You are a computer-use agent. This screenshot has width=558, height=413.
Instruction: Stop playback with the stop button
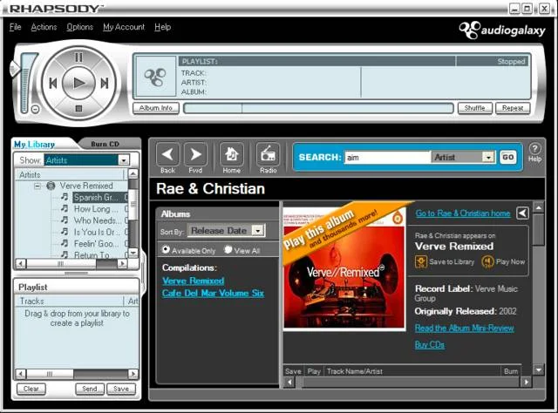[78, 108]
